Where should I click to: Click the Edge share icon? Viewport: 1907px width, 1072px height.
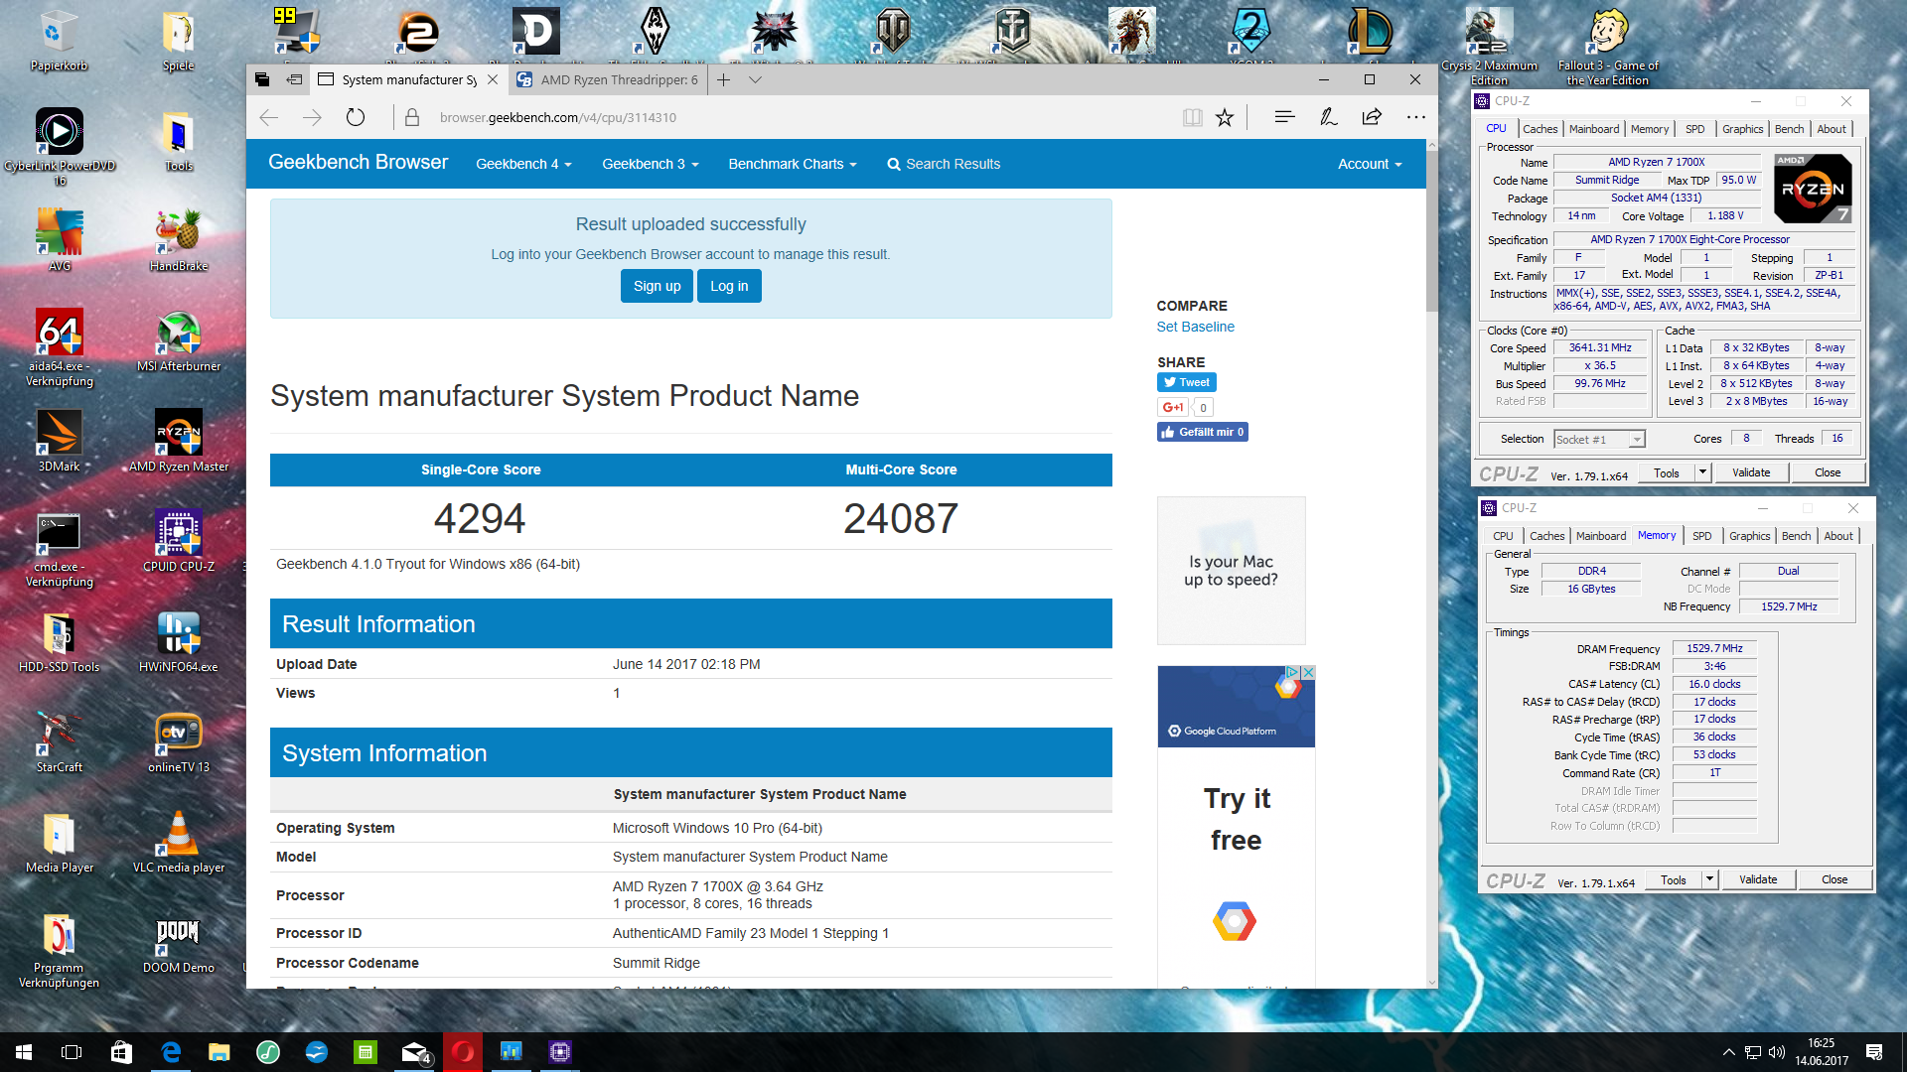coord(1372,117)
